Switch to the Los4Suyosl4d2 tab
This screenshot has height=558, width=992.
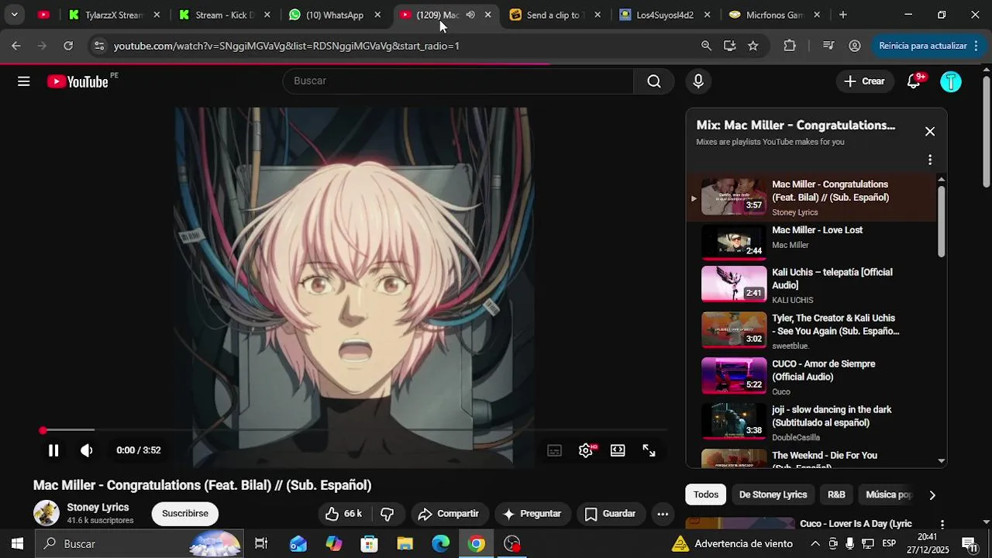[x=664, y=15]
